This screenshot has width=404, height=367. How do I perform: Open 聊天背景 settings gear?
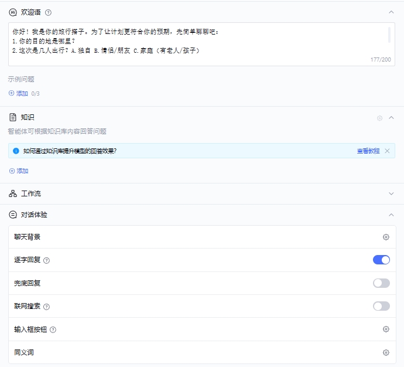pos(386,237)
